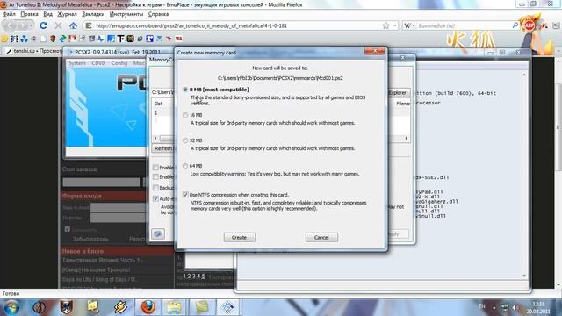Open the PCSX2 taskbar icon
The width and height of the screenshot is (562, 316).
click(228, 307)
